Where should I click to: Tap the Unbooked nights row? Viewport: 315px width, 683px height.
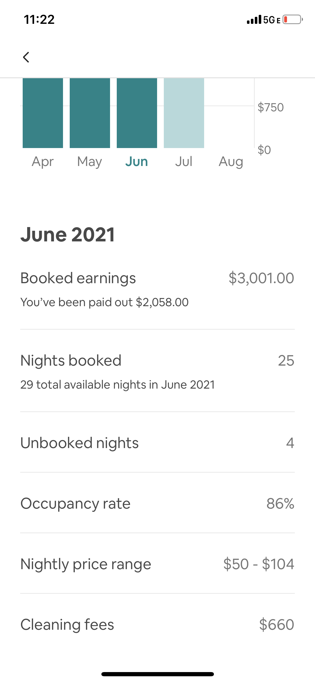157,443
